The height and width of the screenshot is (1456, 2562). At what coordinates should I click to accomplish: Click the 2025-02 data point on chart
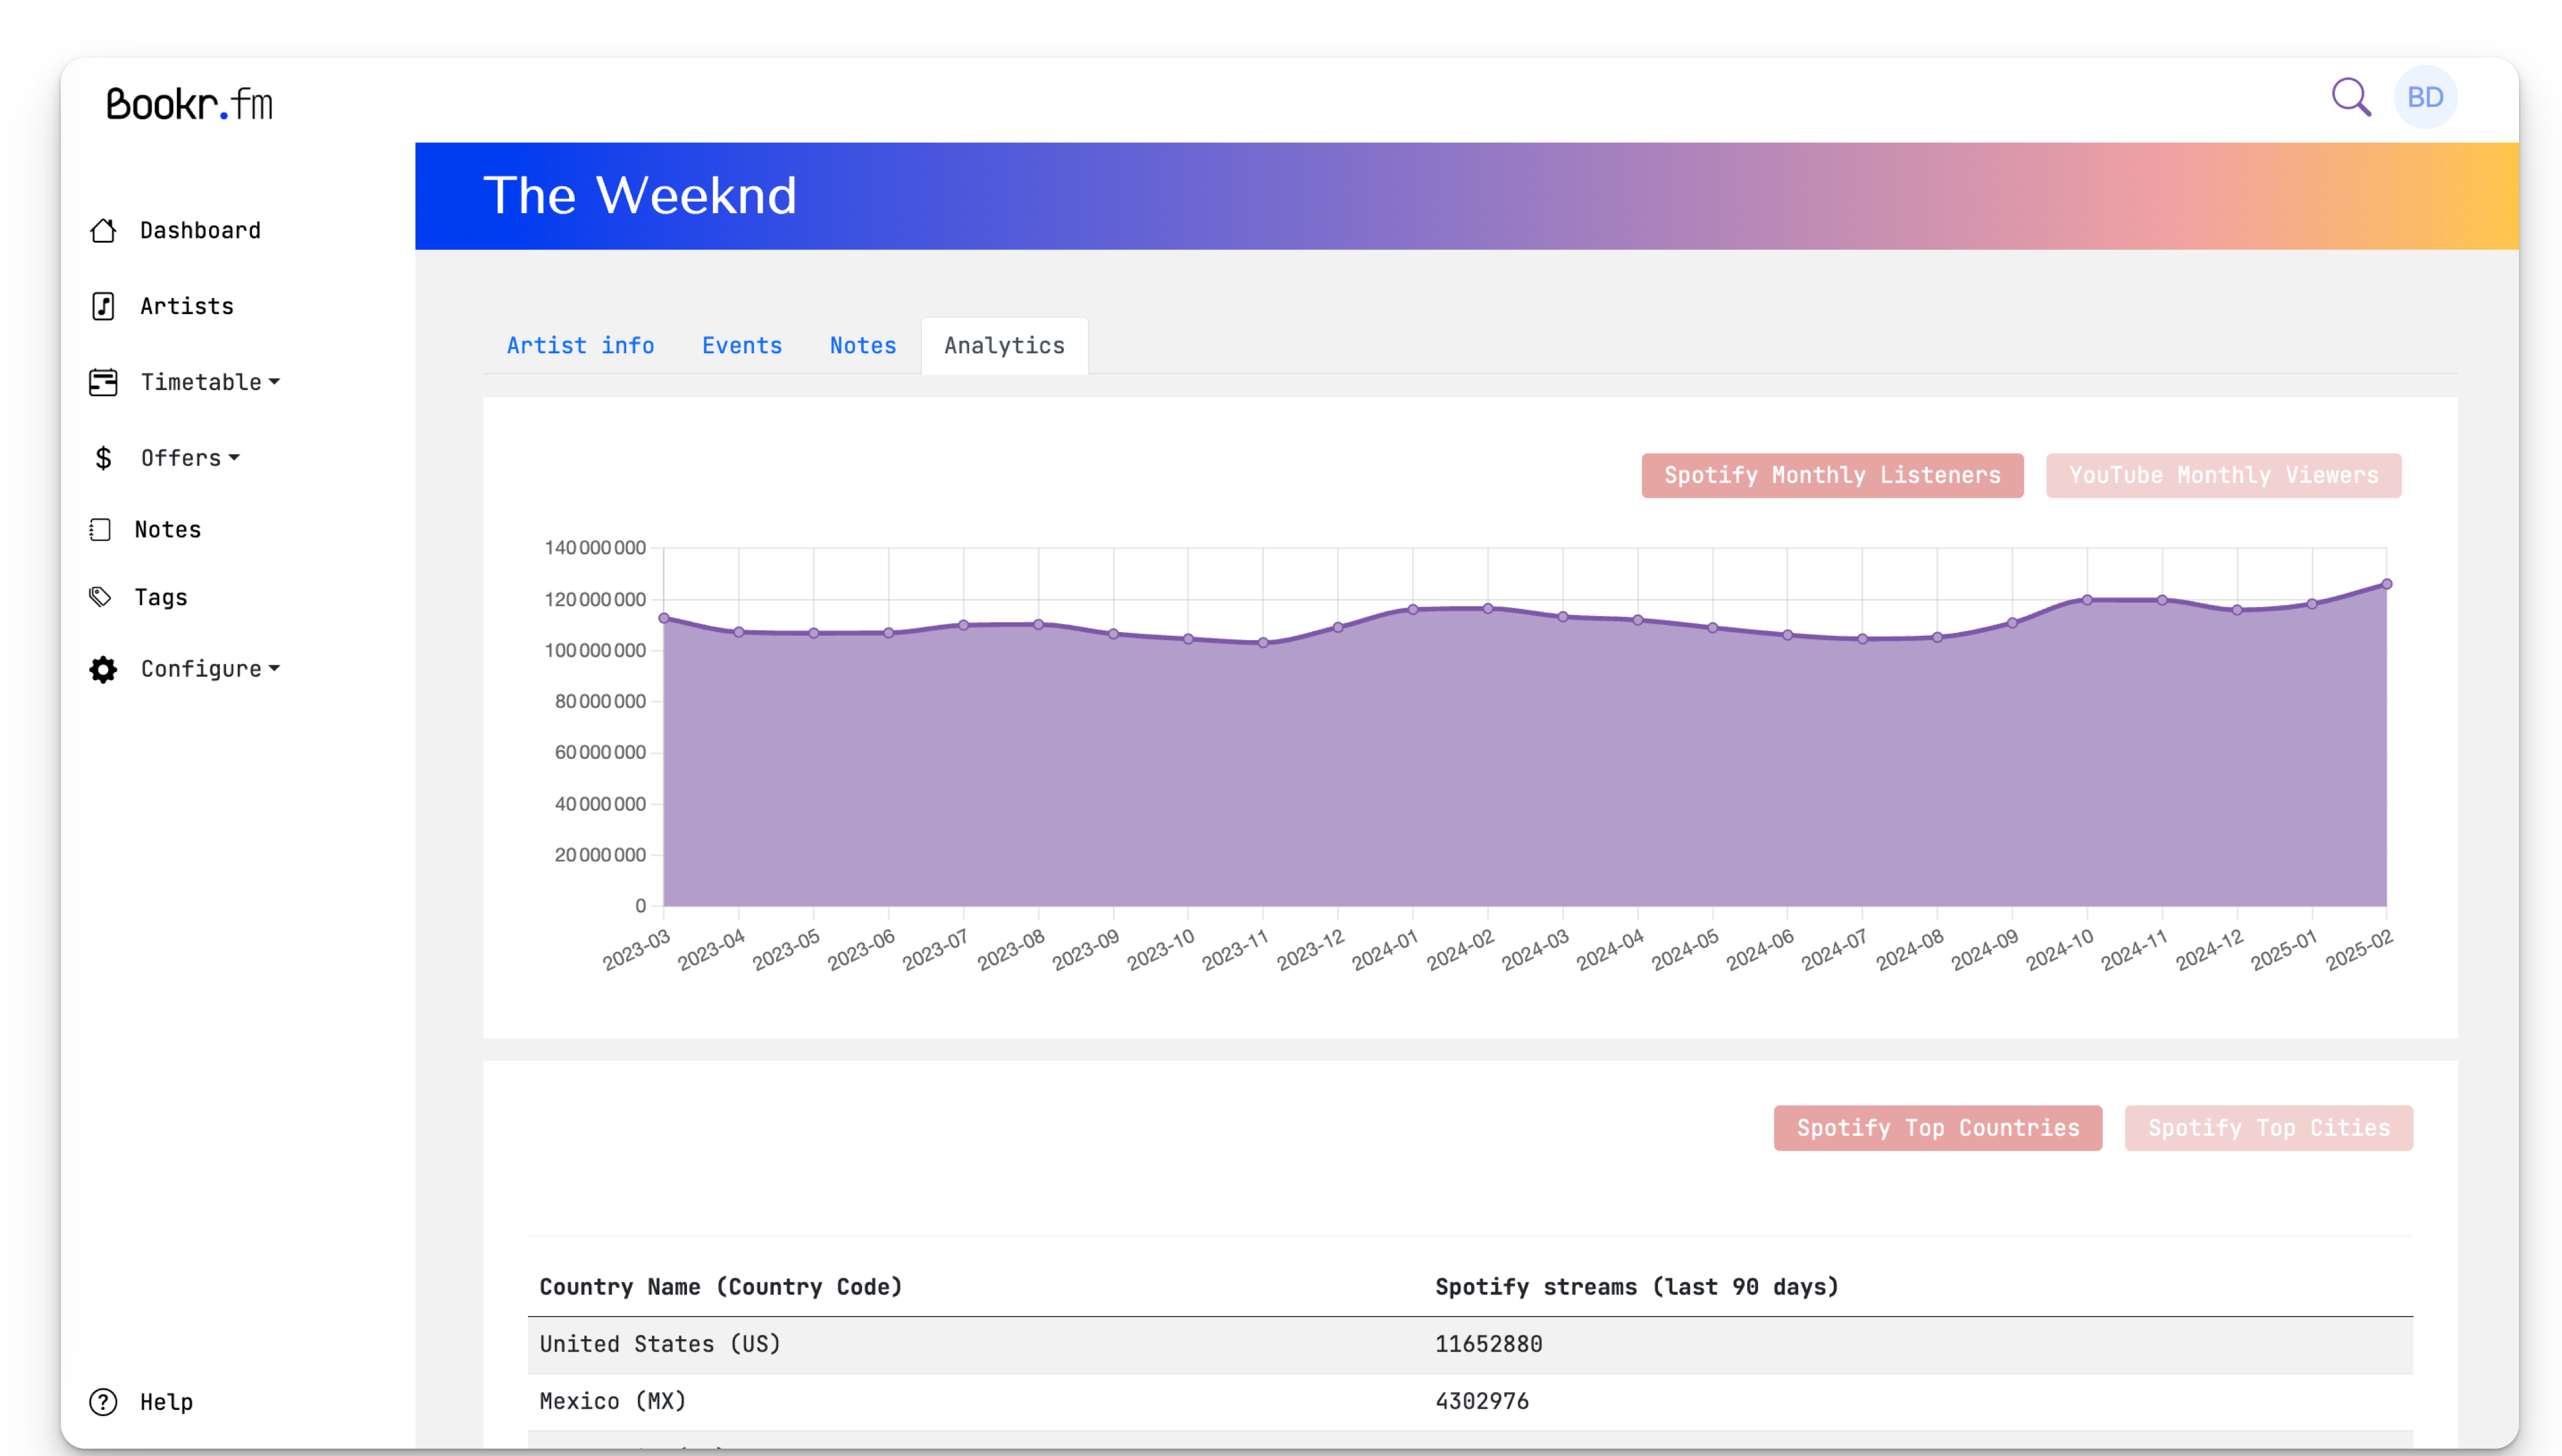click(2386, 584)
